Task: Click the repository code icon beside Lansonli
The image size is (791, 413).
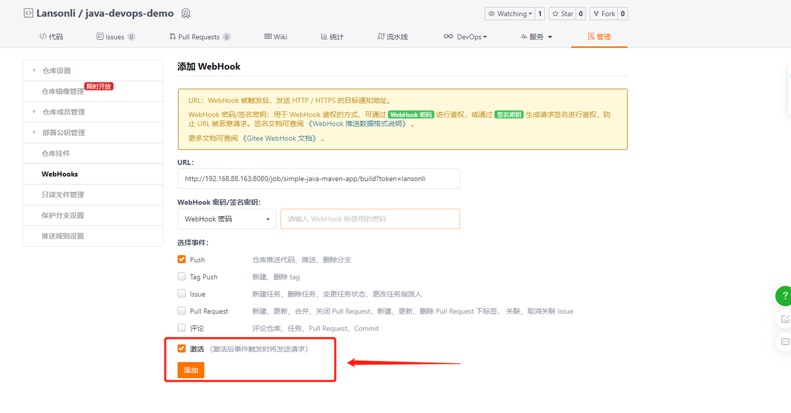Action: tap(28, 13)
